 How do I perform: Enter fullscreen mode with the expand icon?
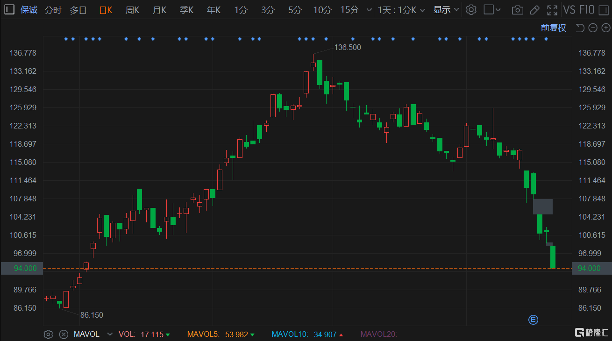[x=552, y=10]
